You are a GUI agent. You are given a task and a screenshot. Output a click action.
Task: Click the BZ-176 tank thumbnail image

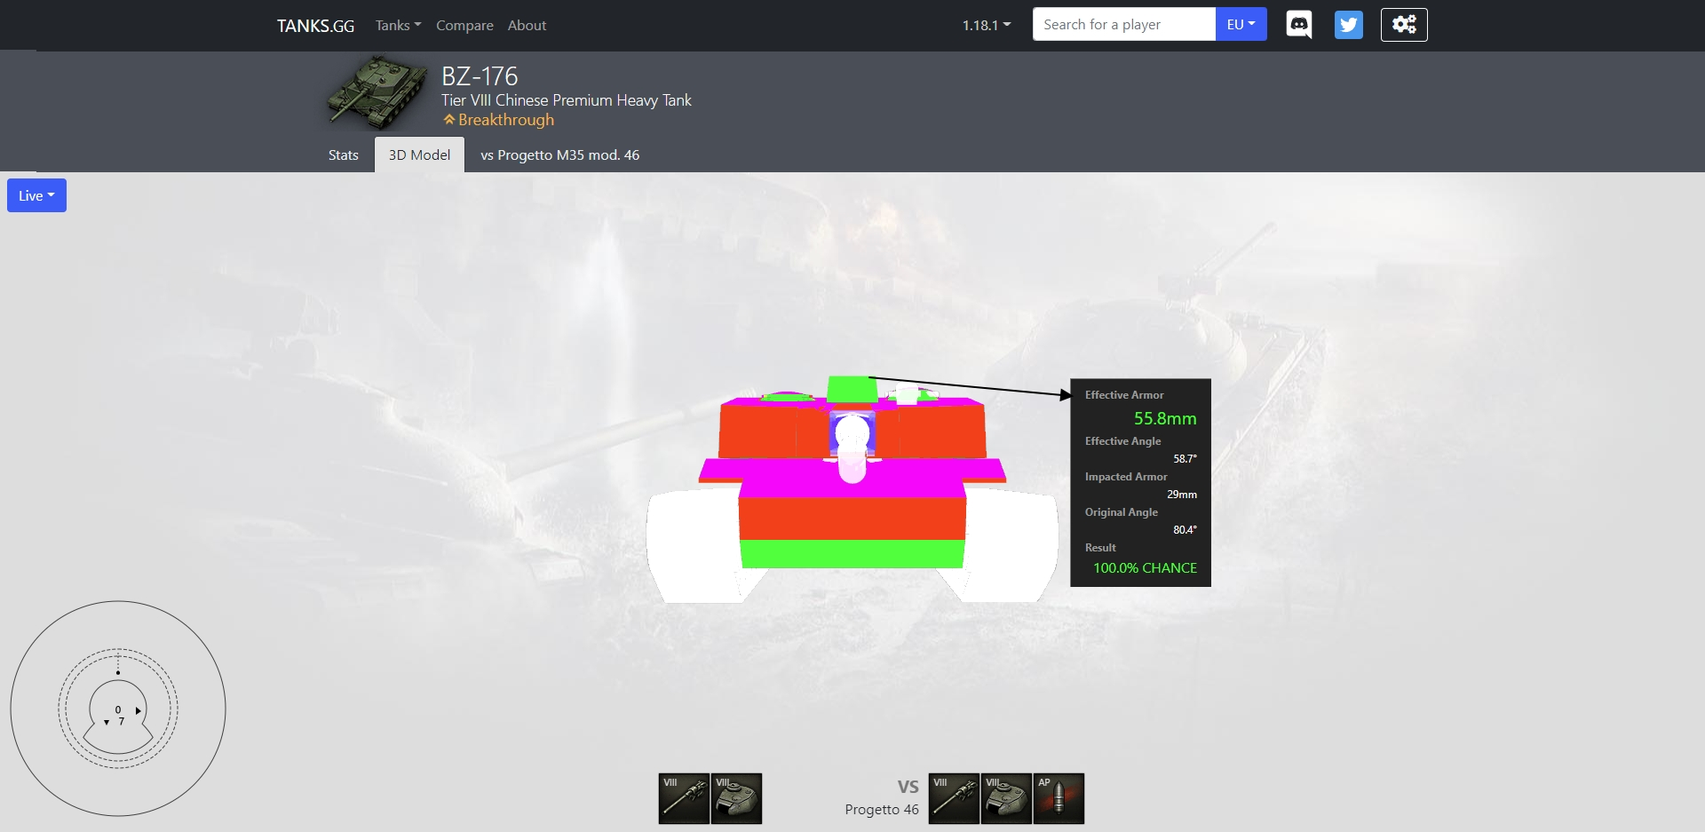coord(377,91)
